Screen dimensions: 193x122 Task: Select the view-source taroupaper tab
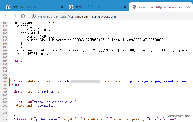(161, 7)
